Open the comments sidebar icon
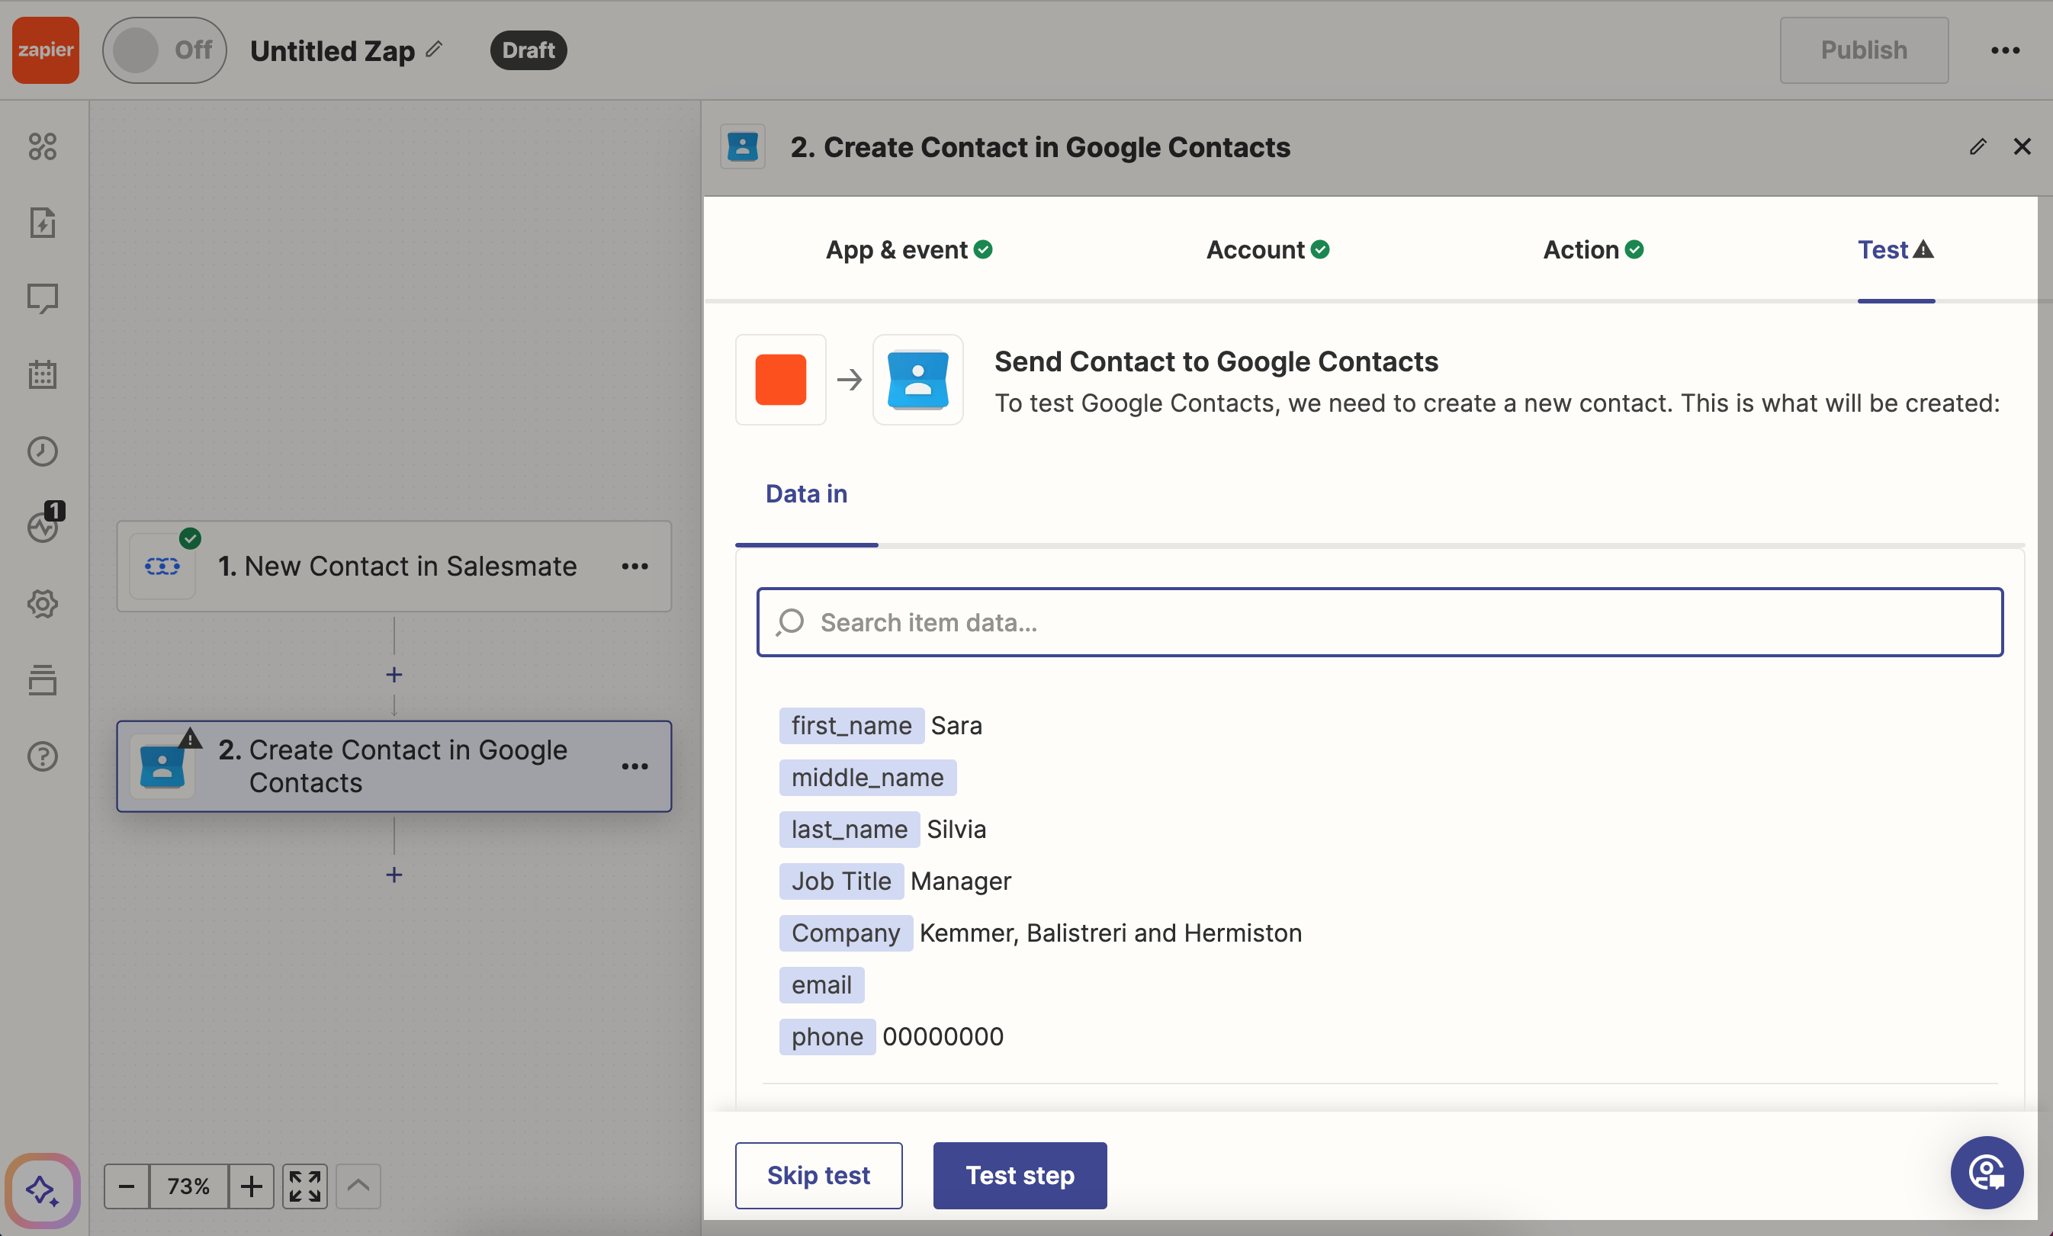Viewport: 2053px width, 1236px height. pyautogui.click(x=43, y=298)
